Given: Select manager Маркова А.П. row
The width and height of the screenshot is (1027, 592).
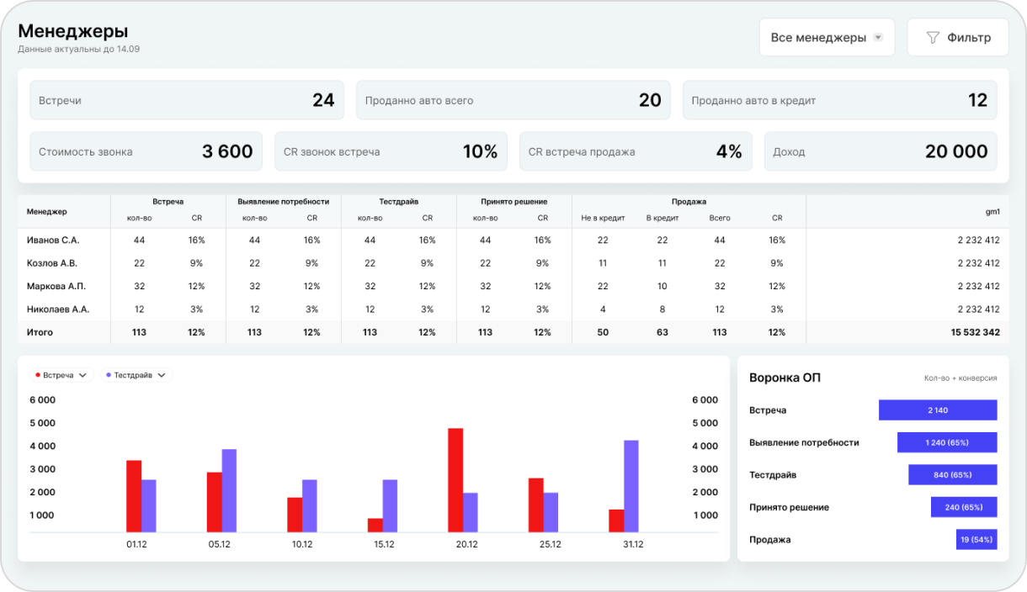Looking at the screenshot, I should pyautogui.click(x=513, y=286).
